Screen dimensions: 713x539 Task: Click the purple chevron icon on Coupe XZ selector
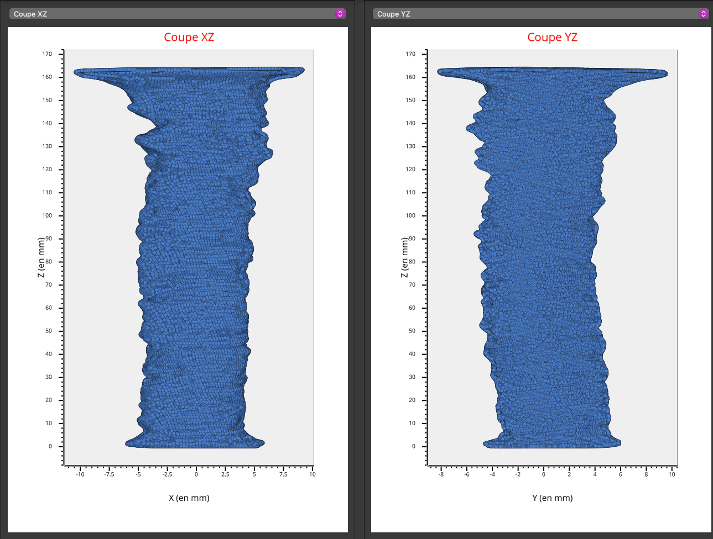pos(340,14)
